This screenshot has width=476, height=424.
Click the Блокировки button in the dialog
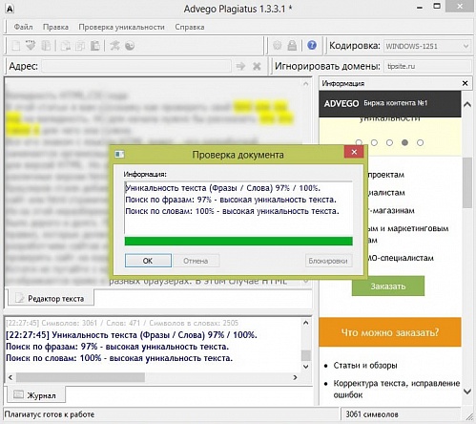tap(328, 261)
